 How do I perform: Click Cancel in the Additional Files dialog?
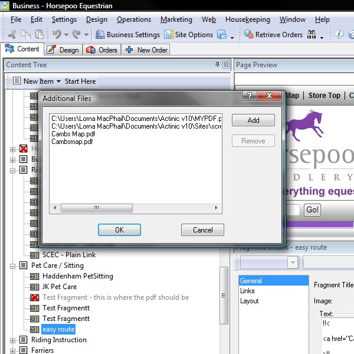point(202,230)
